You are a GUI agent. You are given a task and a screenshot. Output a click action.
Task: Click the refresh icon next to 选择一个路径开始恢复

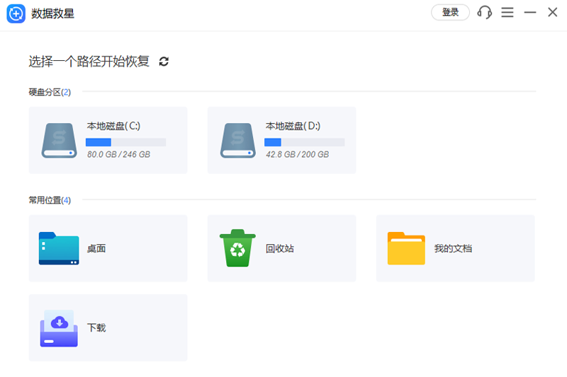coord(164,62)
